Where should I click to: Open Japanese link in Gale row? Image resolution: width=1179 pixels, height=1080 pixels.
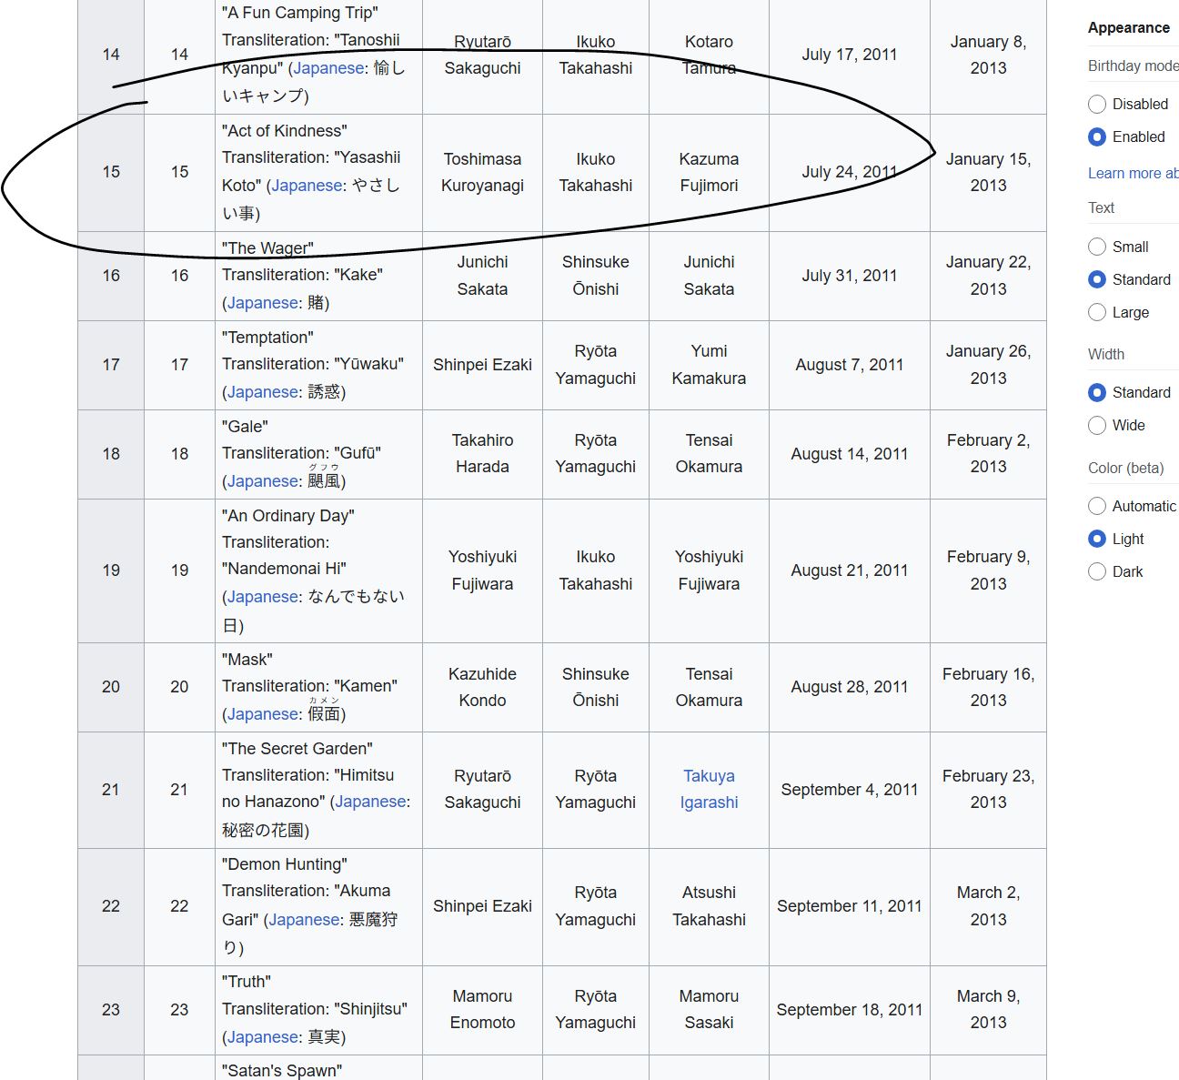click(263, 481)
